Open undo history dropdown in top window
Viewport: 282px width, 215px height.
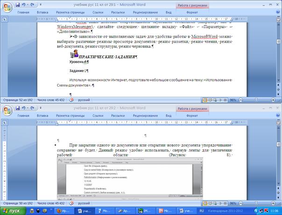(x=28, y=5)
